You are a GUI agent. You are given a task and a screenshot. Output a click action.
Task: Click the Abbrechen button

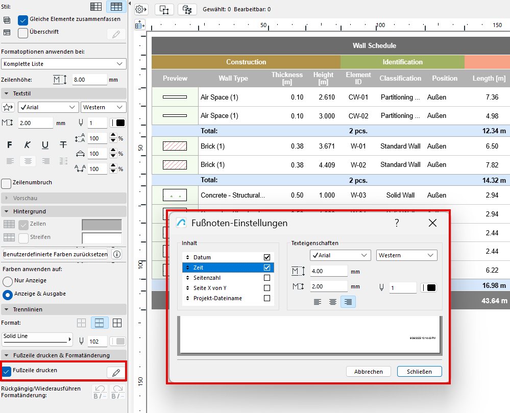click(368, 372)
